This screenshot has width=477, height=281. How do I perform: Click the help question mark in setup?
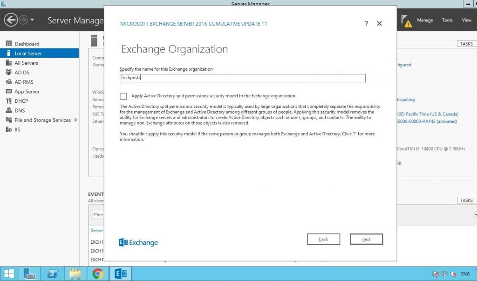366,23
